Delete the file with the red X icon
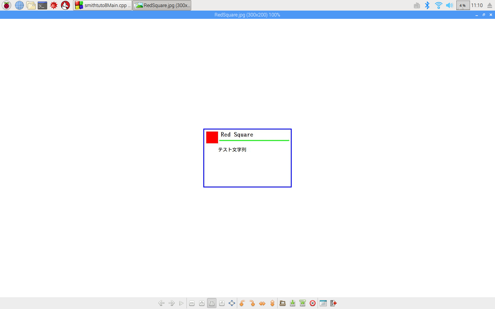 (313, 303)
